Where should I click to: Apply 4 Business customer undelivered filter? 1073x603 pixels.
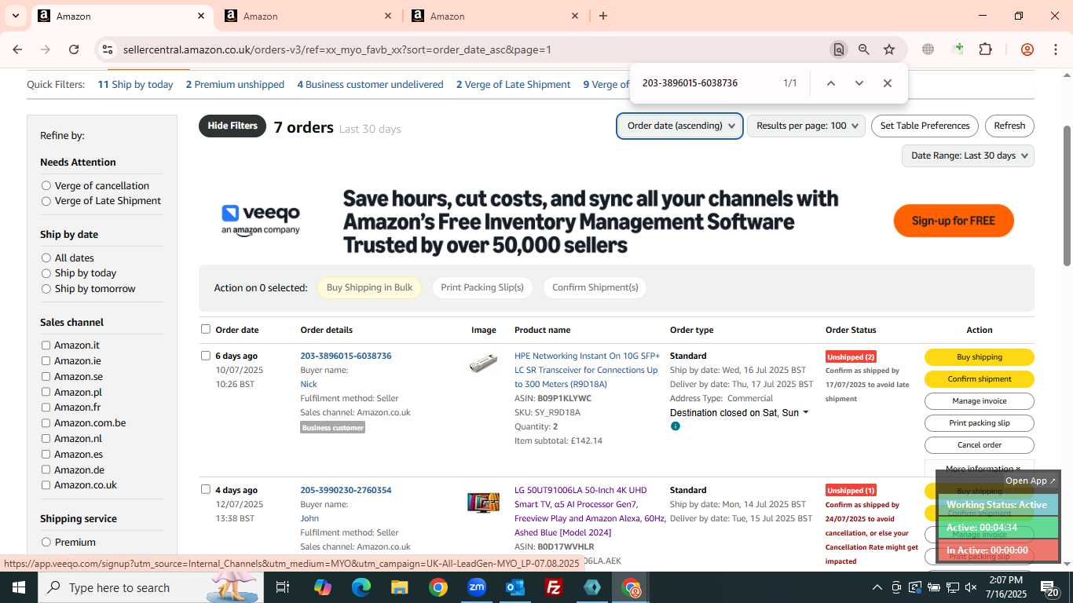[x=370, y=85]
